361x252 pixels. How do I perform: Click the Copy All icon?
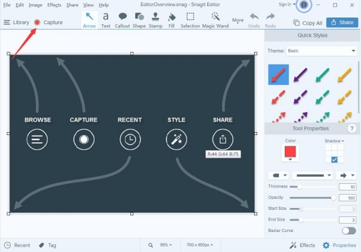click(296, 23)
